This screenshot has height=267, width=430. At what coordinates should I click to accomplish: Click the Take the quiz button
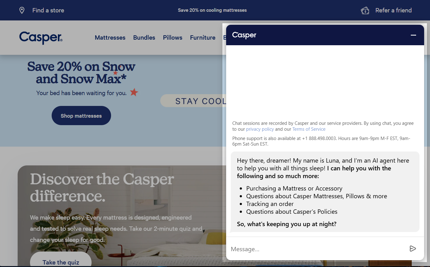(x=61, y=259)
